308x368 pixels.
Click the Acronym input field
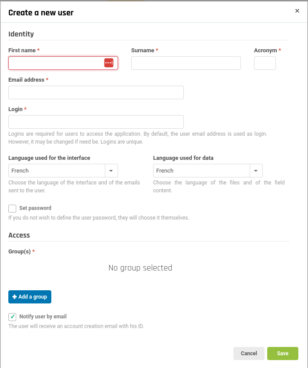[265, 63]
